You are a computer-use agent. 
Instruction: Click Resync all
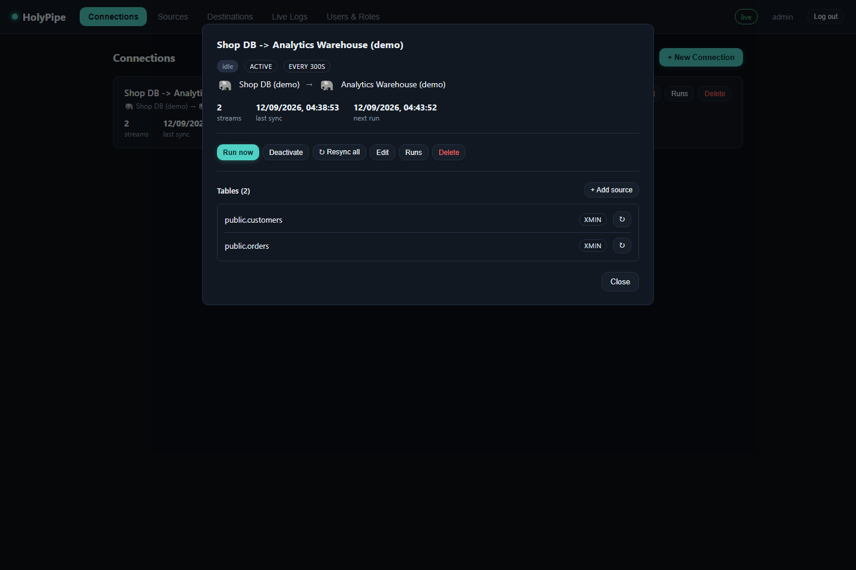(x=339, y=153)
